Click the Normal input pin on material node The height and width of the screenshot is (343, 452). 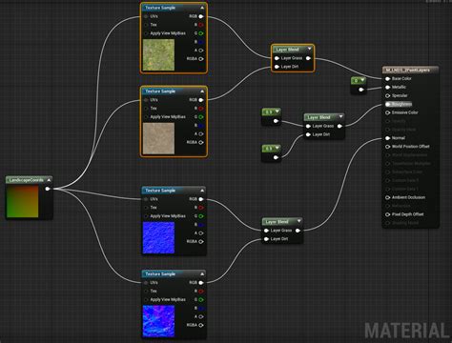coord(387,138)
